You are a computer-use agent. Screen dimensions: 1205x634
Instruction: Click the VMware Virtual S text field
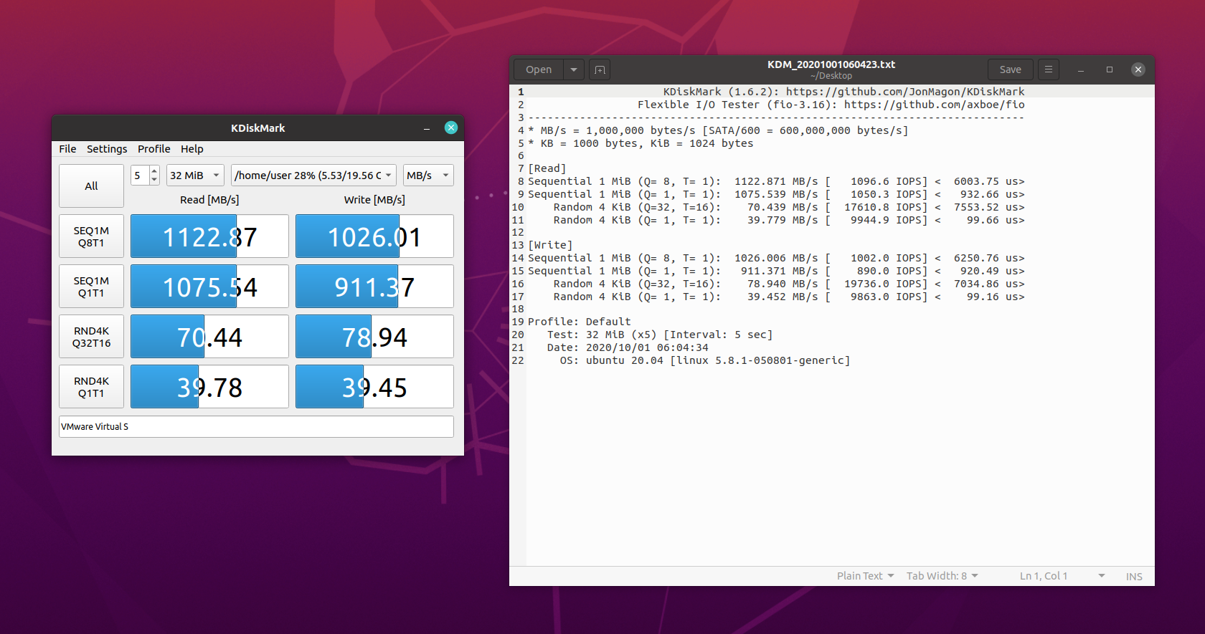tap(256, 427)
